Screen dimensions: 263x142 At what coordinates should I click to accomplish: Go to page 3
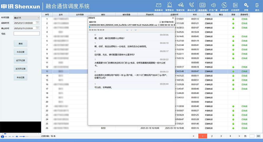click(221, 136)
